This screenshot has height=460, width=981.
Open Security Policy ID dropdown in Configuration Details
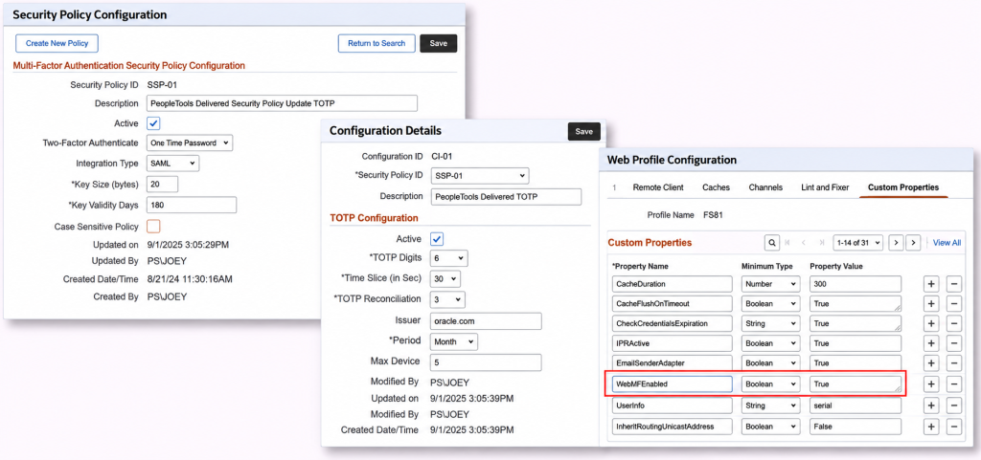coord(480,175)
